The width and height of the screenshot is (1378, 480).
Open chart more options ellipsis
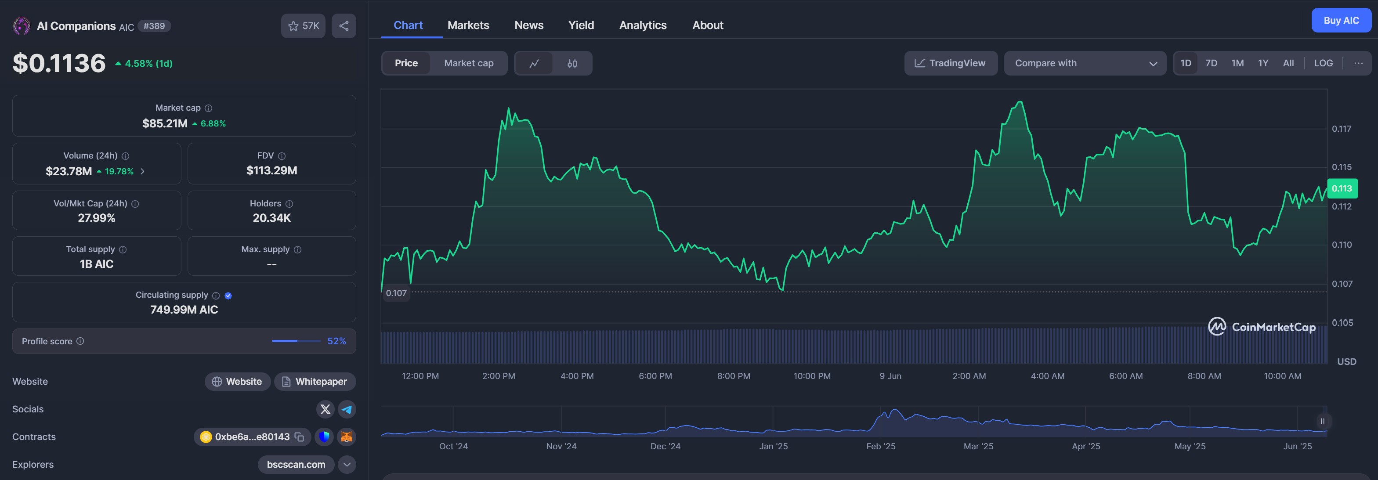coord(1358,63)
